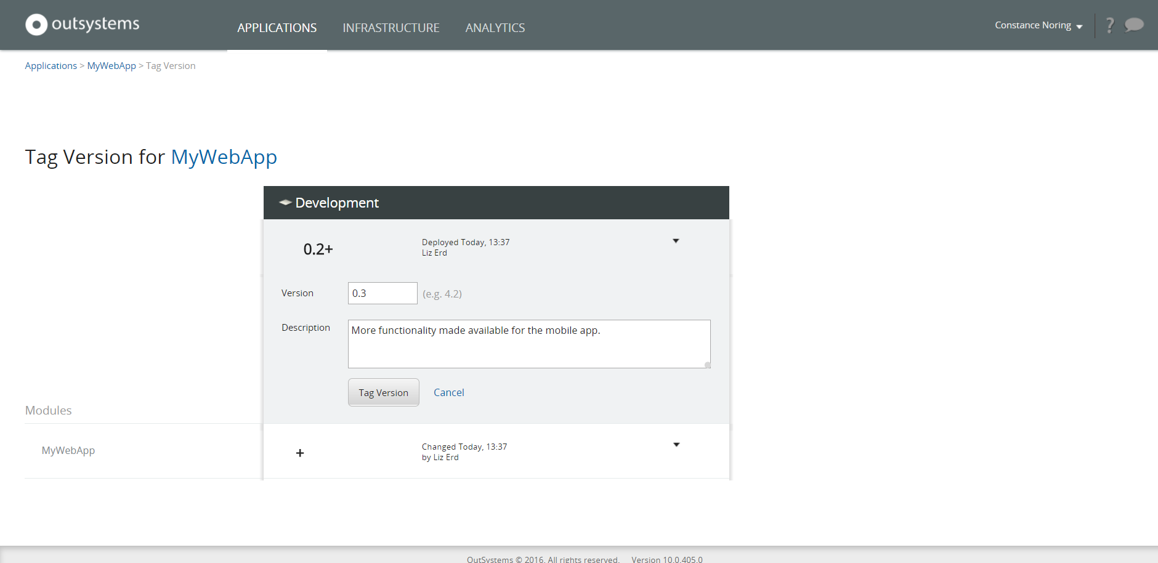The image size is (1158, 563).
Task: Click the Changed Today, 13:37 text
Action: pyautogui.click(x=464, y=447)
